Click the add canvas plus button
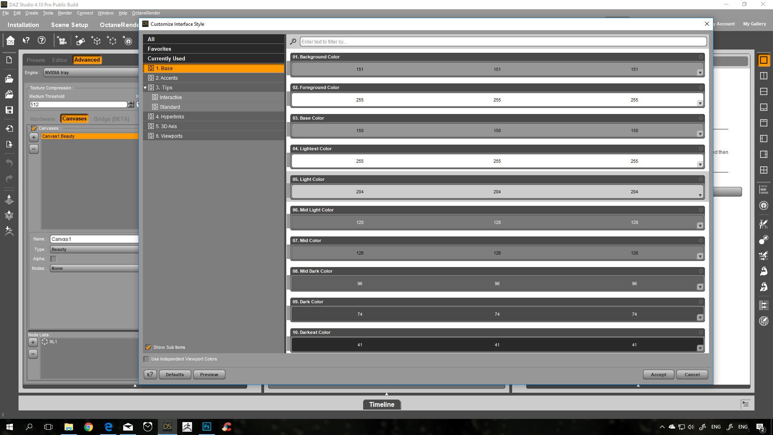This screenshot has height=435, width=773. coord(34,137)
